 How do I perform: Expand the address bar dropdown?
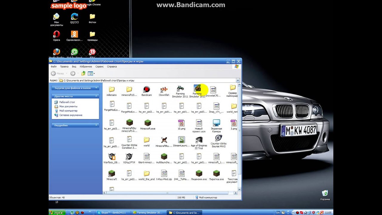[x=238, y=80]
